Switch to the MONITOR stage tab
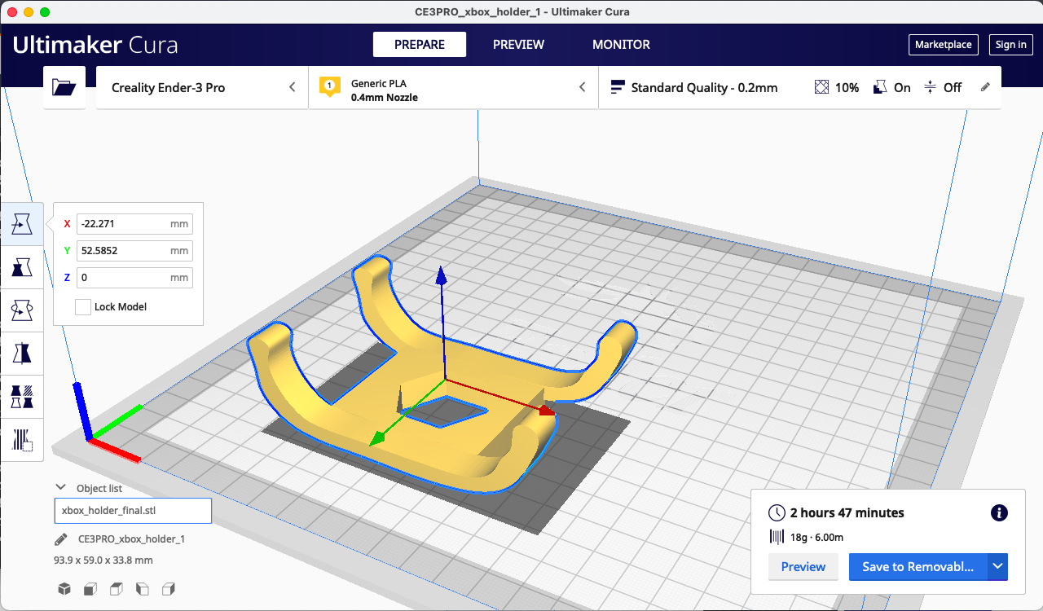 [621, 45]
